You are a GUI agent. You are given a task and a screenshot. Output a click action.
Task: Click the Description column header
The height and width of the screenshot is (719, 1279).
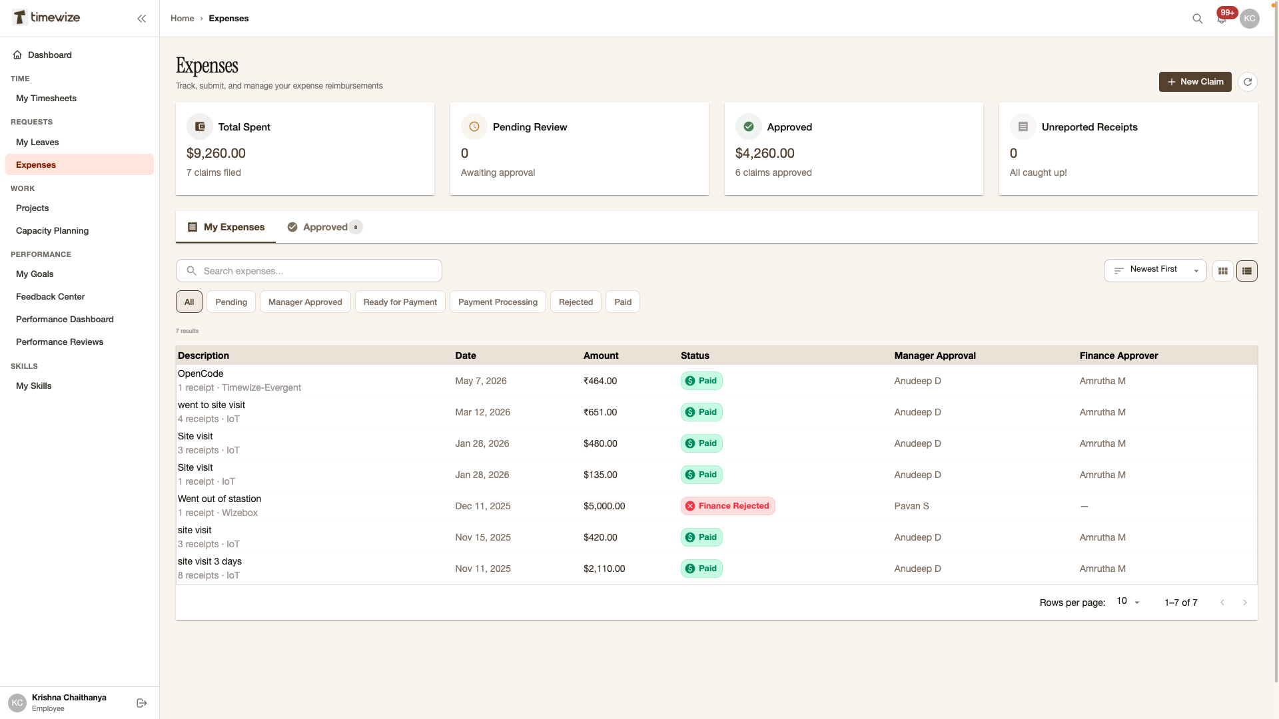pyautogui.click(x=203, y=356)
